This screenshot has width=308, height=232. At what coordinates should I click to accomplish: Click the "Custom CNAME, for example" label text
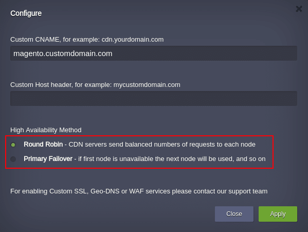click(87, 40)
